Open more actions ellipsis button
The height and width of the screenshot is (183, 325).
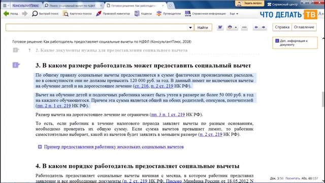coord(244,27)
